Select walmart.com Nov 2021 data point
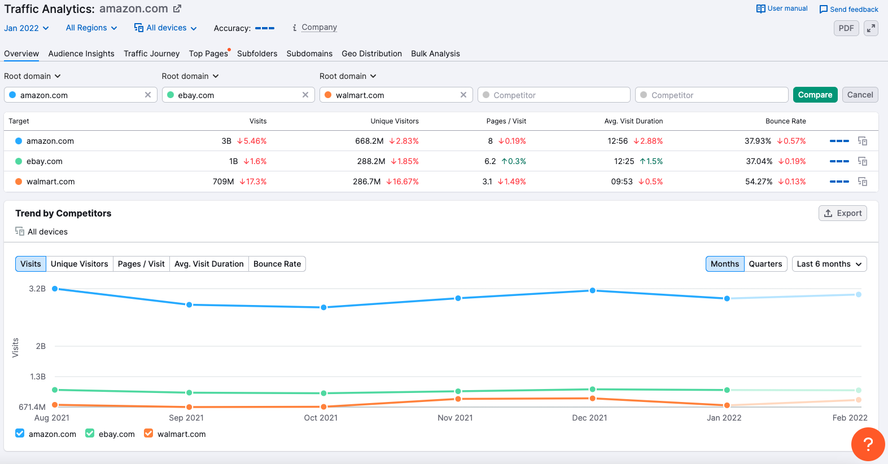This screenshot has height=464, width=888. tap(458, 399)
